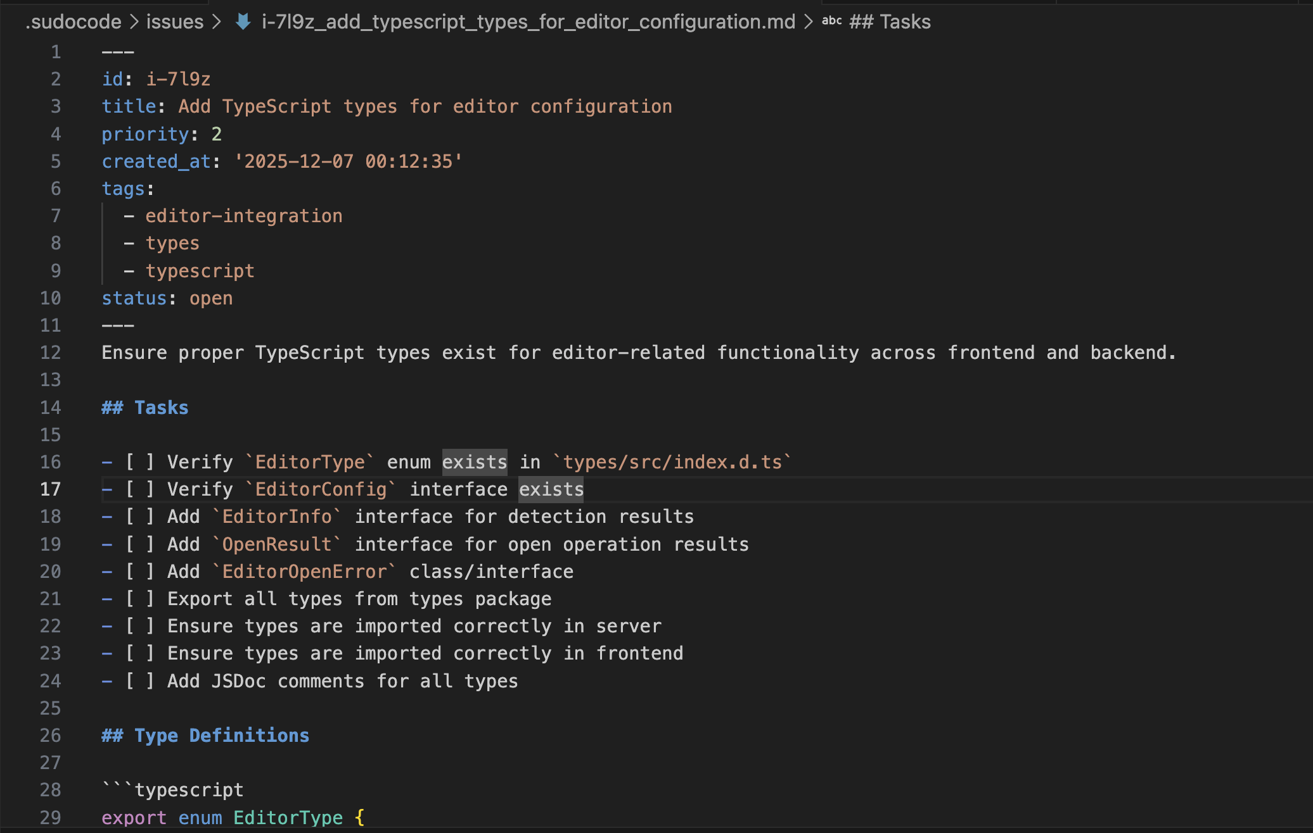The height and width of the screenshot is (833, 1313).
Task: Open the .sudocode breadcrumb dropdown
Action: [x=73, y=21]
